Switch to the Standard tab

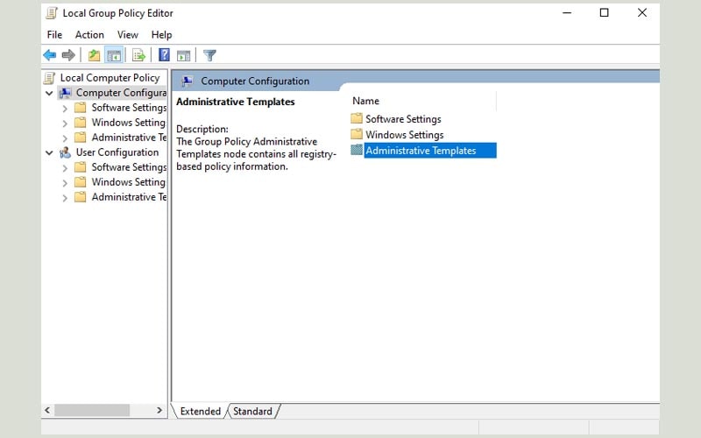pyautogui.click(x=252, y=411)
